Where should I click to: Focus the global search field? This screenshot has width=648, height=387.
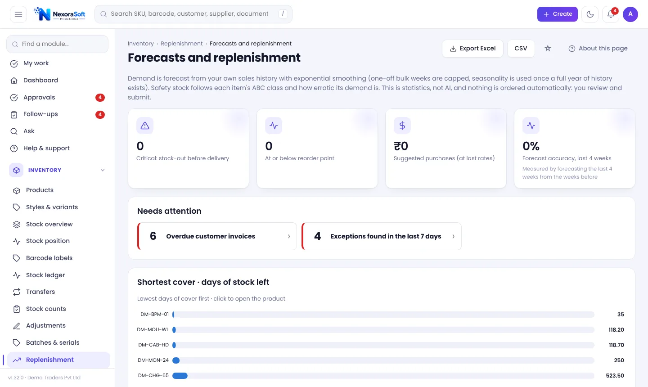tap(193, 14)
